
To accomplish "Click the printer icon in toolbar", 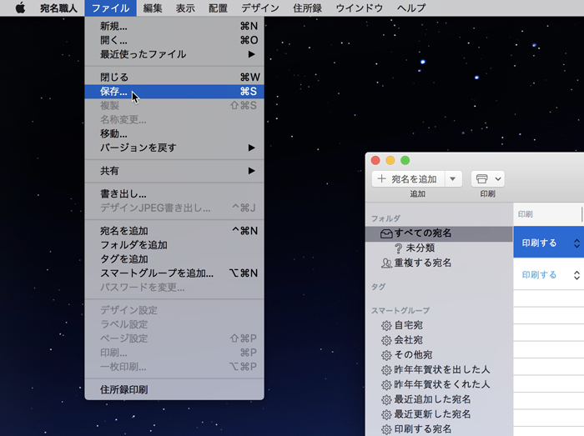I will tap(487, 178).
